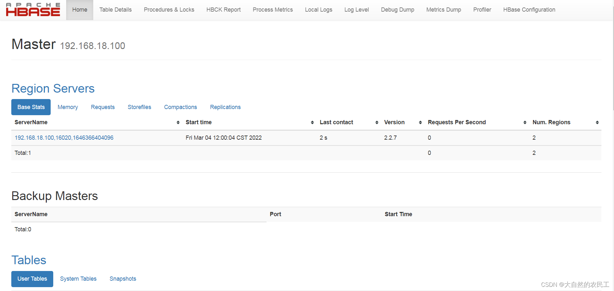Click the Backup Masters ServerName header
The height and width of the screenshot is (291, 614).
point(31,214)
